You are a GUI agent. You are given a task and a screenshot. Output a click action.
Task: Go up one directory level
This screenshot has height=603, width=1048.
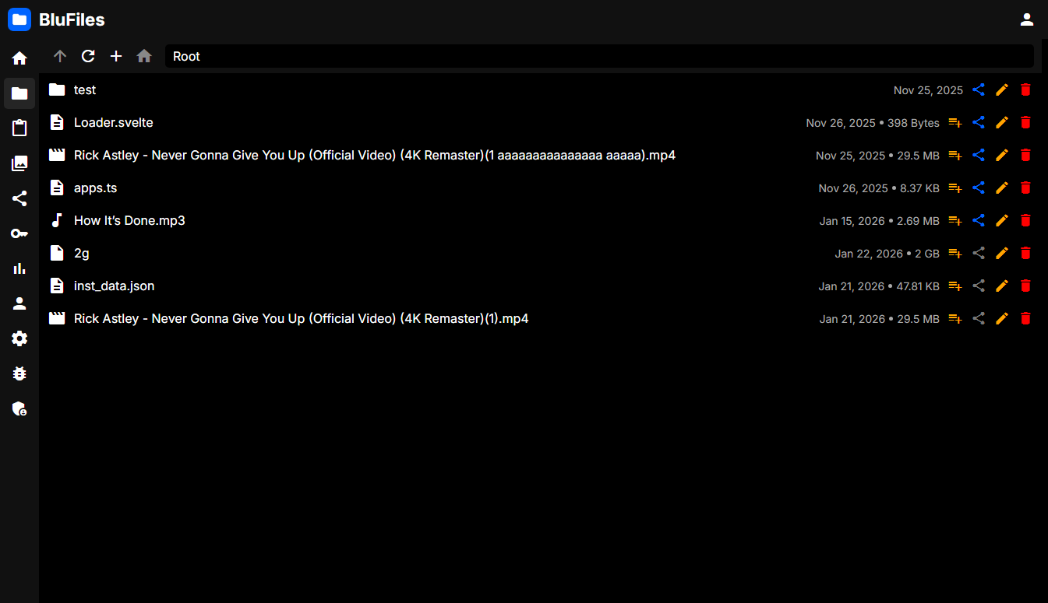pyautogui.click(x=60, y=56)
